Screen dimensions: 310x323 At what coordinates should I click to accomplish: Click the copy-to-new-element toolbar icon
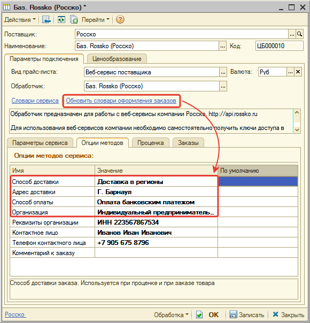(x=74, y=20)
